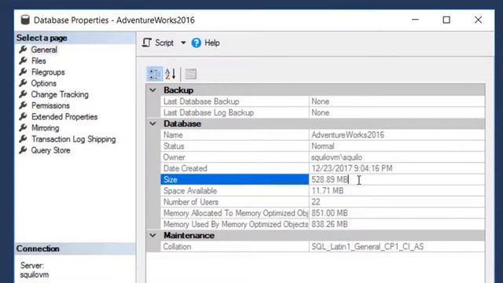Select the Owner property row
The height and width of the screenshot is (283, 503).
[322, 157]
